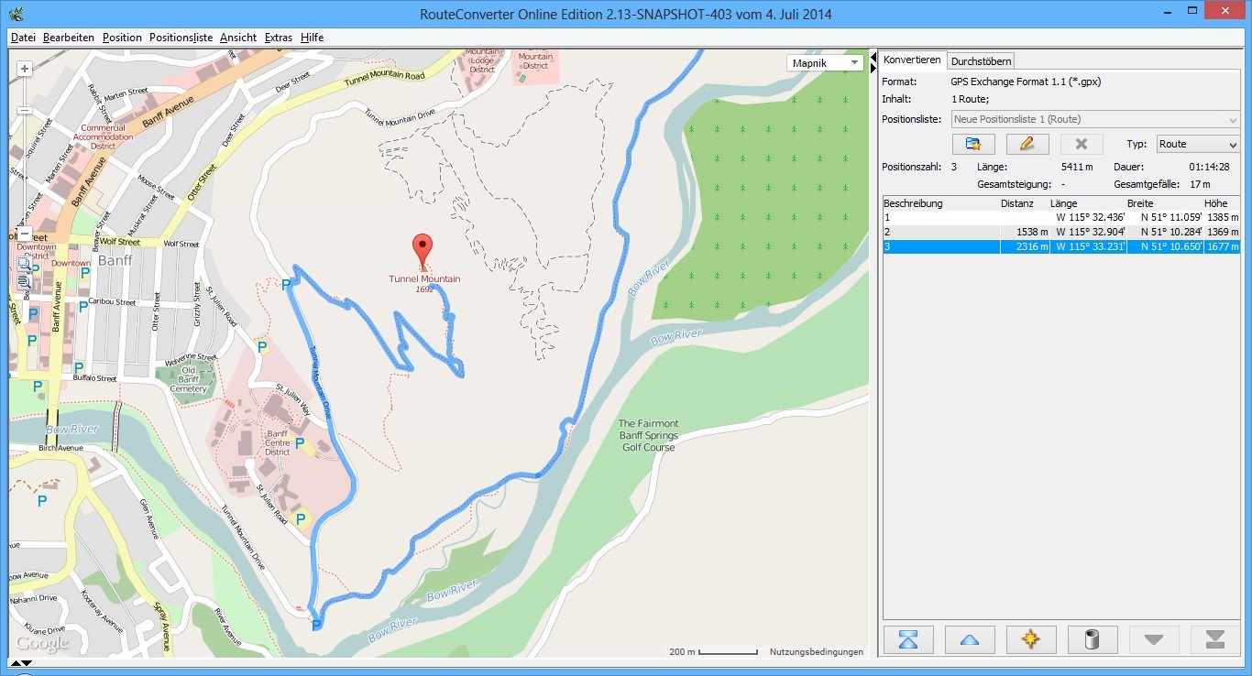Open the Mapnik map type dropdown

tap(825, 63)
